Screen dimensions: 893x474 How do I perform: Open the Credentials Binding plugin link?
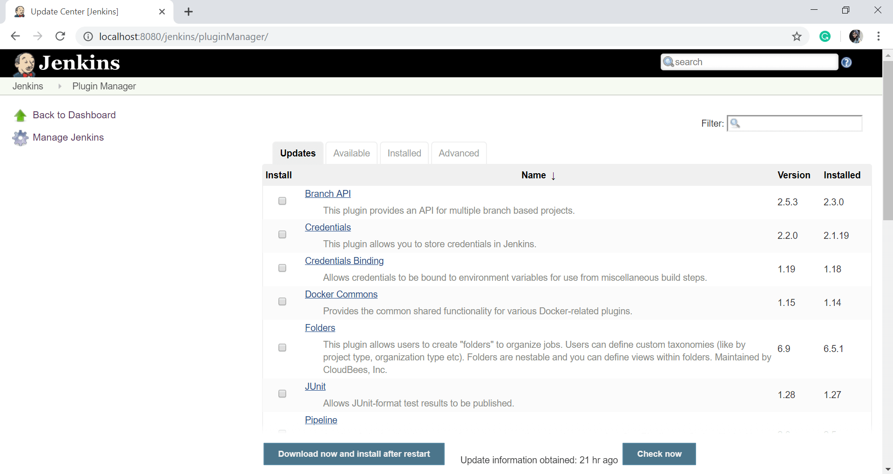[x=344, y=261]
